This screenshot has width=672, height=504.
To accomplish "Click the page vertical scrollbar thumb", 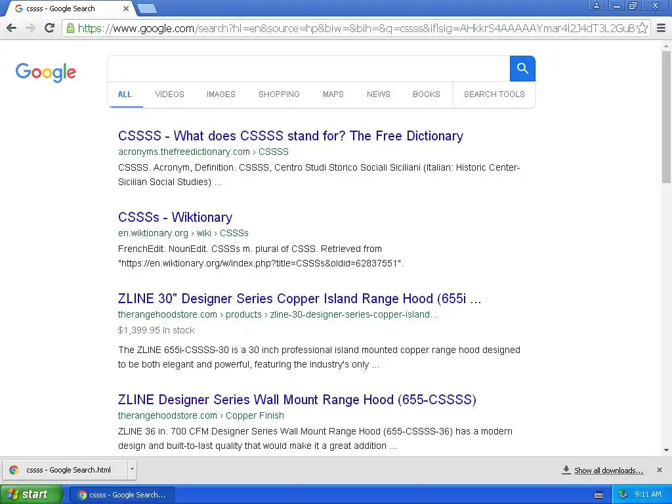I will click(666, 117).
